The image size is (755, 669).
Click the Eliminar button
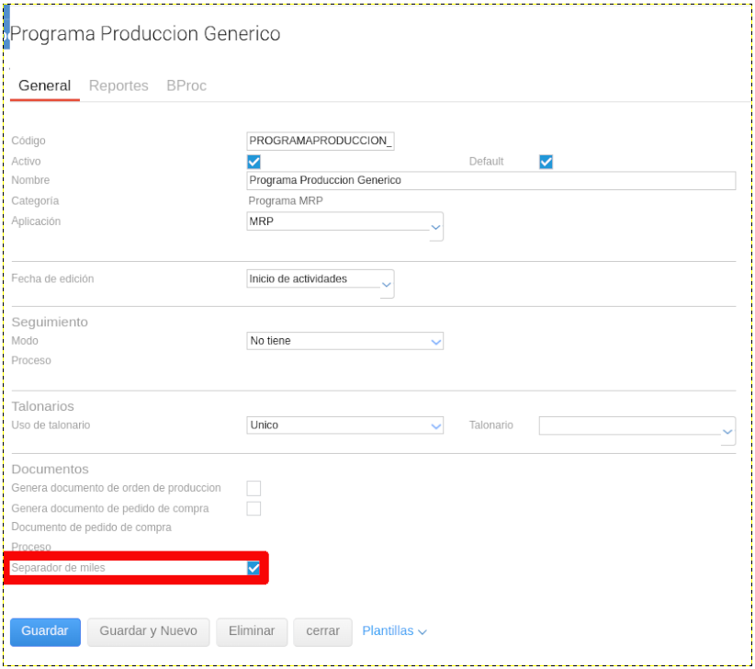[x=252, y=631]
